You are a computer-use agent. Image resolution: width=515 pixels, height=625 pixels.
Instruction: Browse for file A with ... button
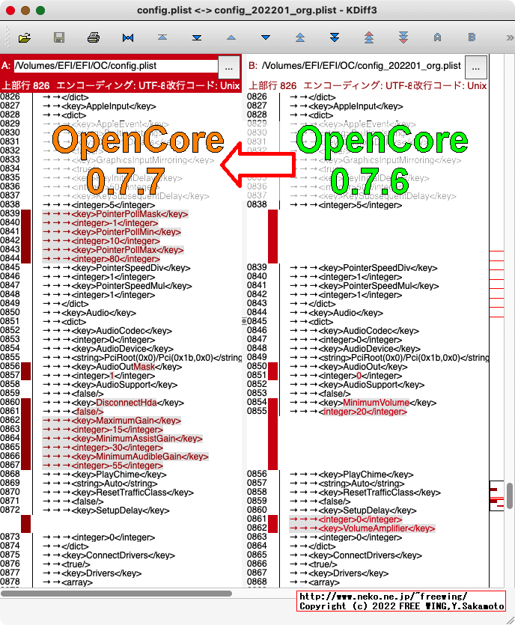229,67
